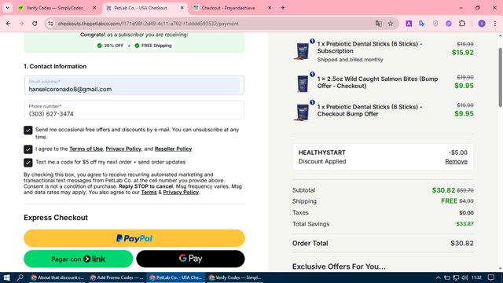Open the Terms link in SMS disclaimer

(149, 192)
